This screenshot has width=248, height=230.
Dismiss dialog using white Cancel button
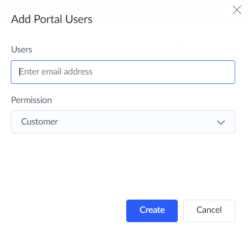[x=209, y=211]
